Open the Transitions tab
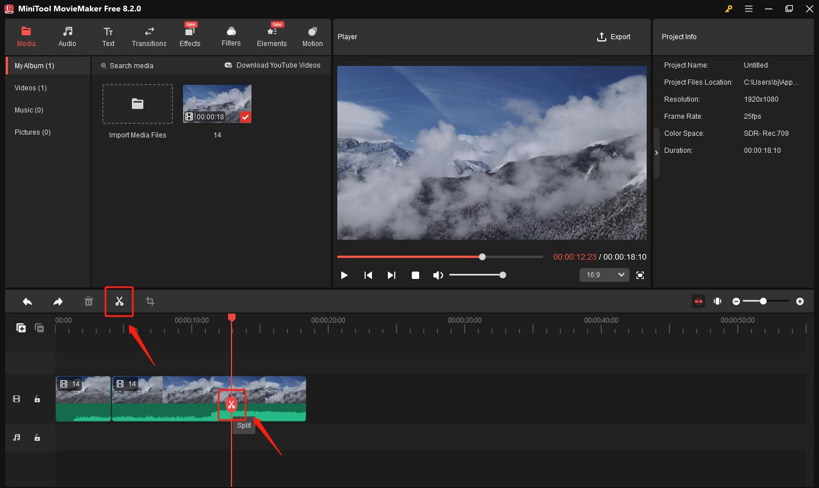The width and height of the screenshot is (819, 488). coord(149,37)
